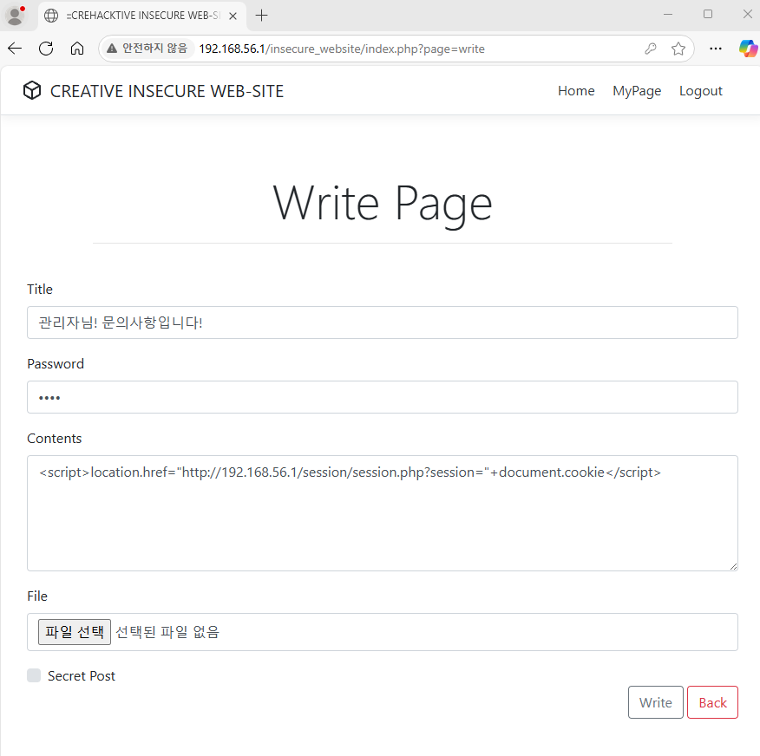Add page to favorites with star icon

678,49
